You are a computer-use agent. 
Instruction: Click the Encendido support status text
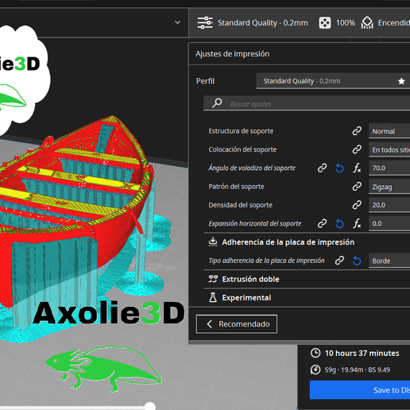point(394,23)
